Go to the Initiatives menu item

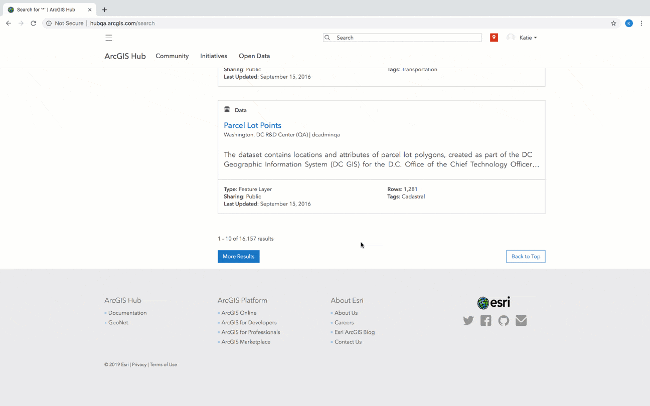coord(214,56)
